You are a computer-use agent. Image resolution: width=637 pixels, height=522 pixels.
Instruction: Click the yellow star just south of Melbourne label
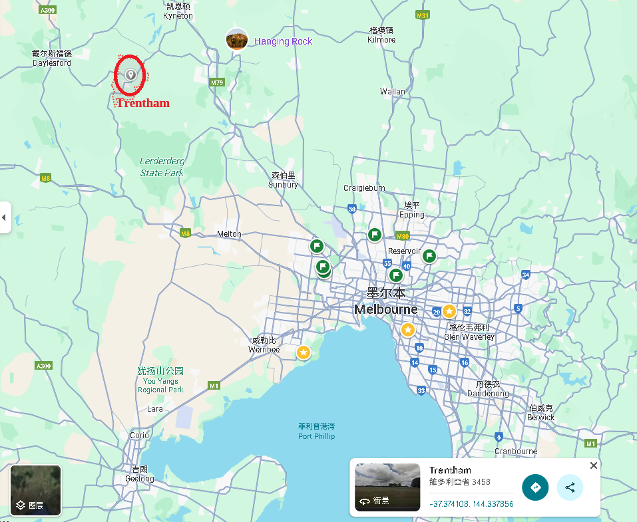407,330
